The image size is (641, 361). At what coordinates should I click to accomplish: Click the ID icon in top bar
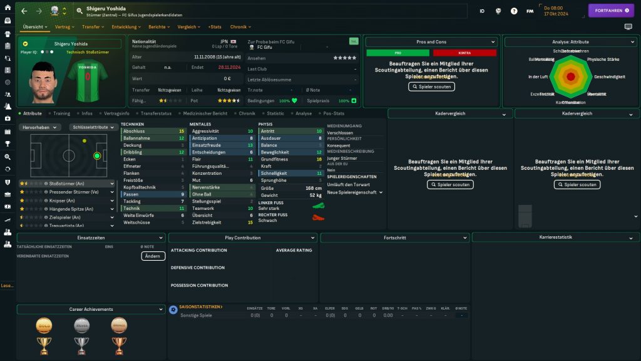(x=482, y=11)
